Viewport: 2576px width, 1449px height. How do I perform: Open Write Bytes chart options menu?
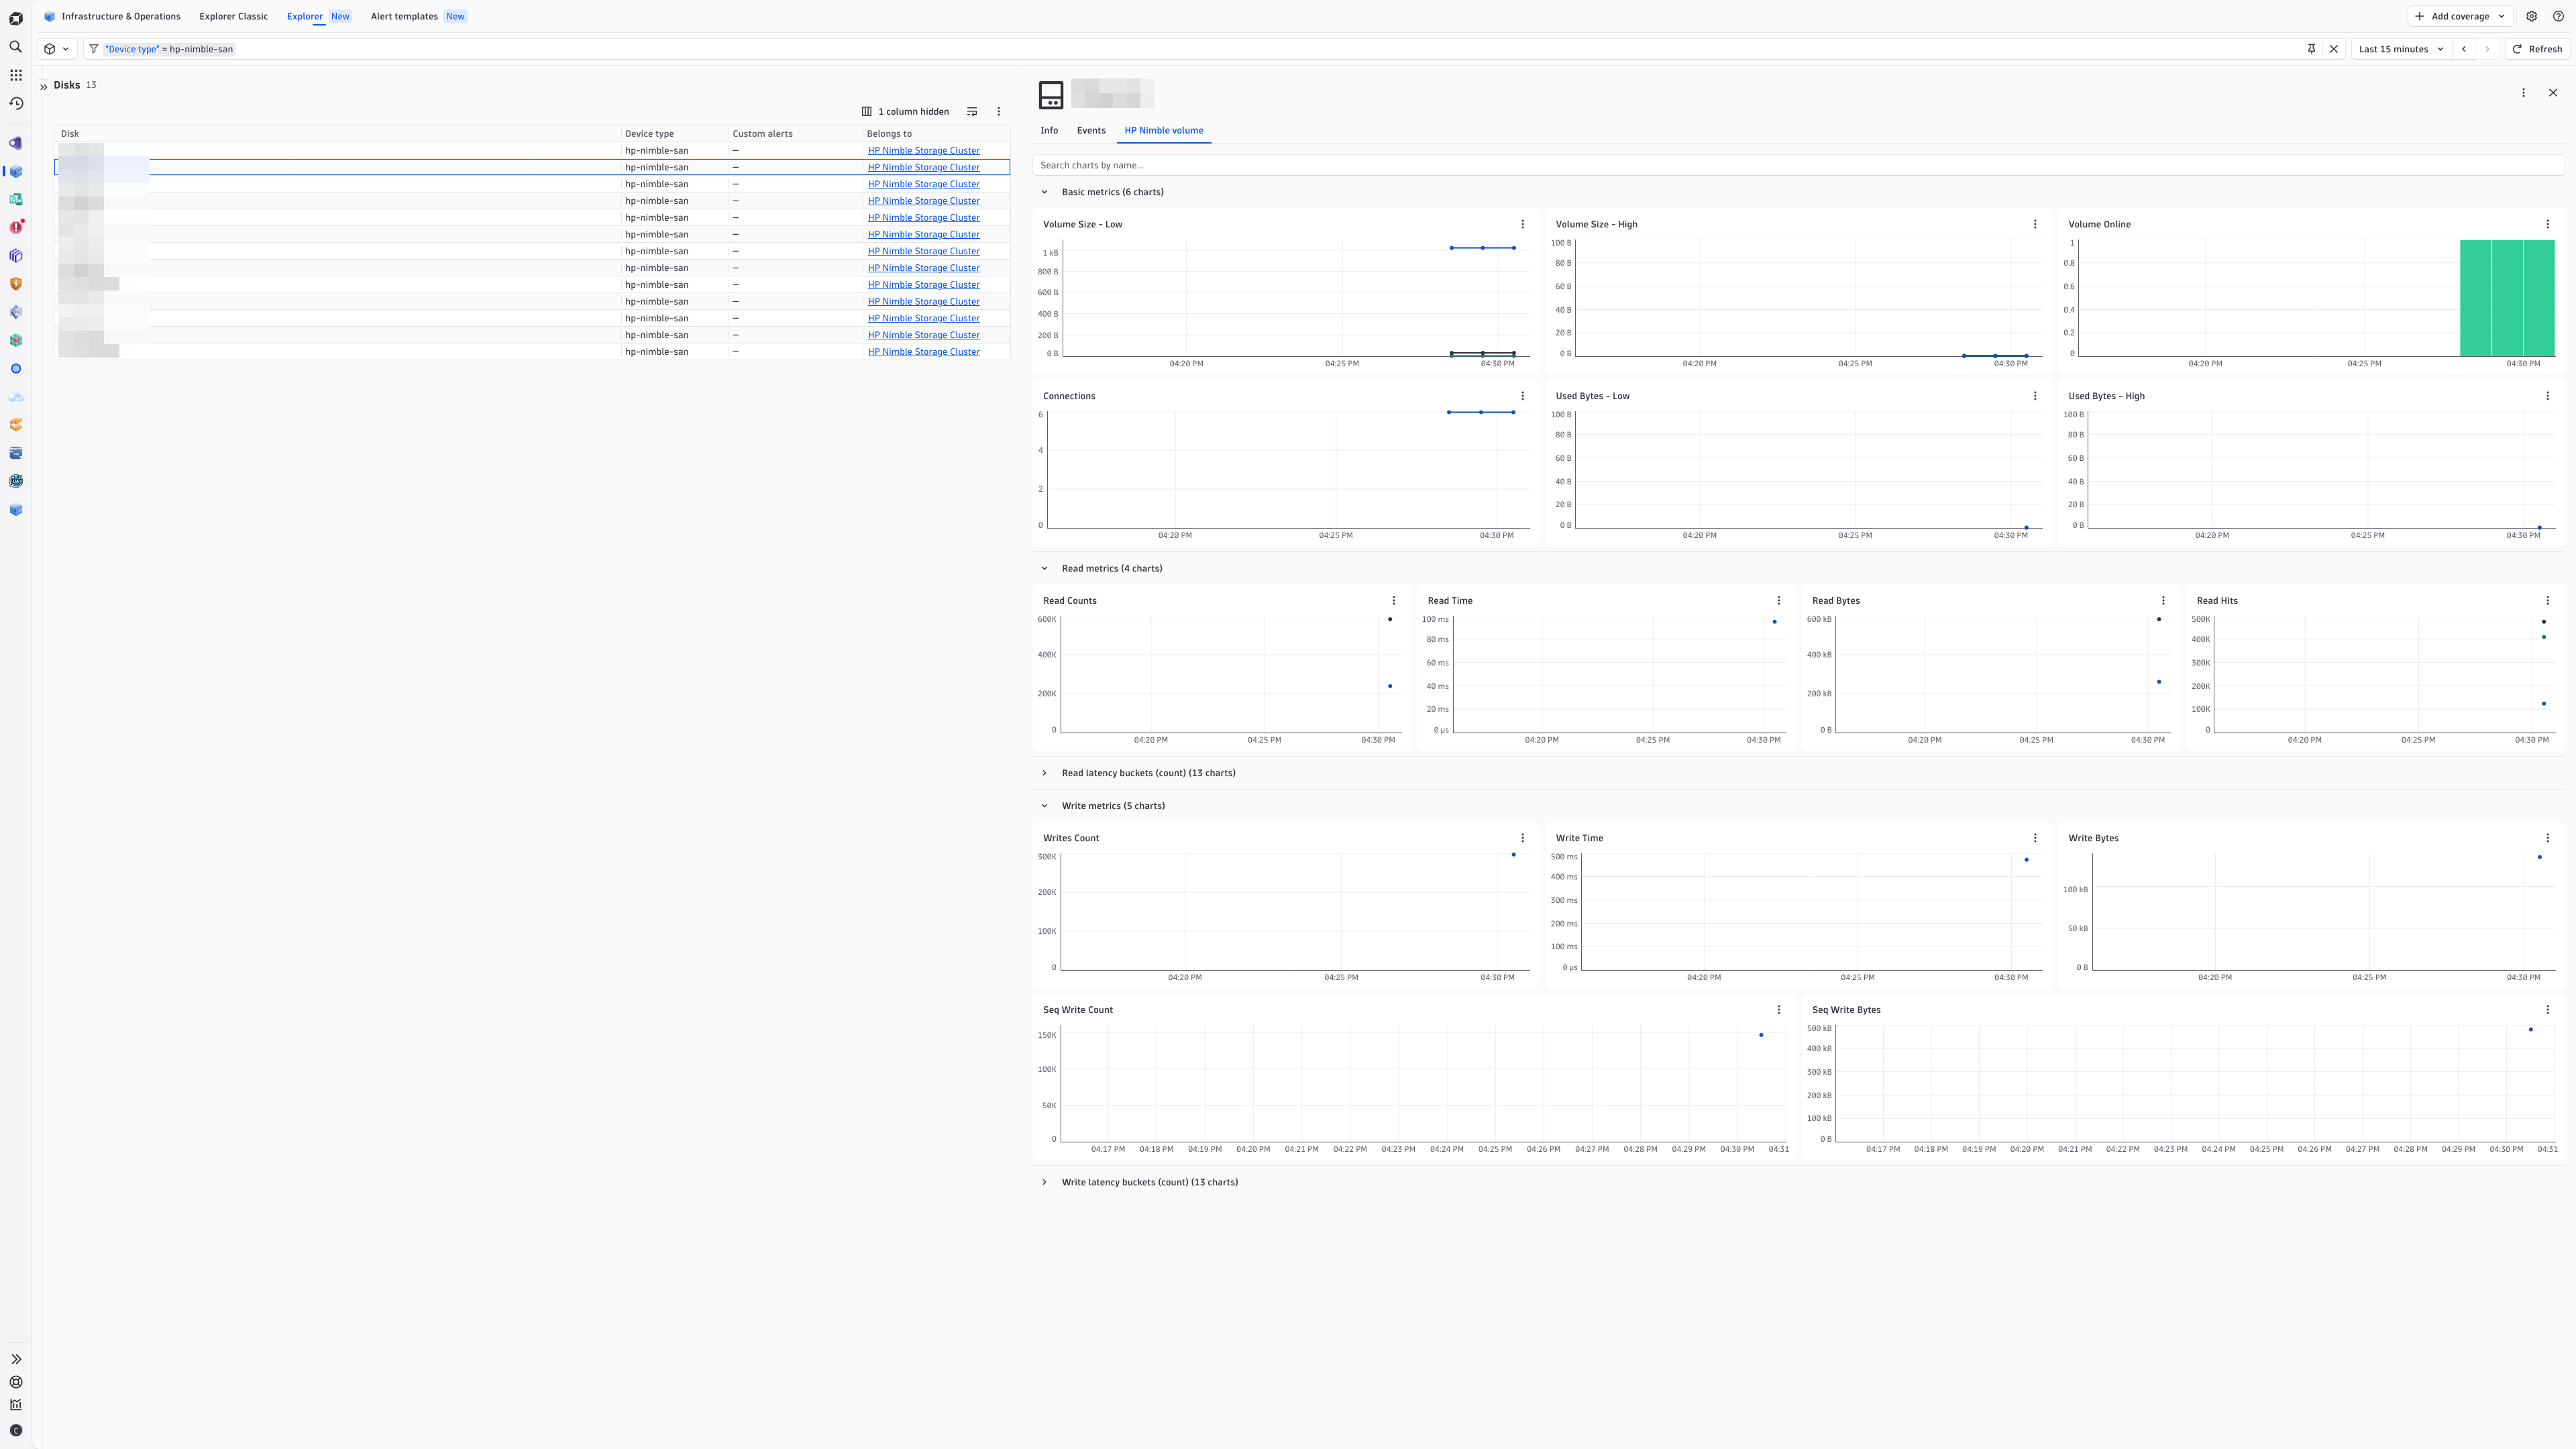tap(2548, 838)
